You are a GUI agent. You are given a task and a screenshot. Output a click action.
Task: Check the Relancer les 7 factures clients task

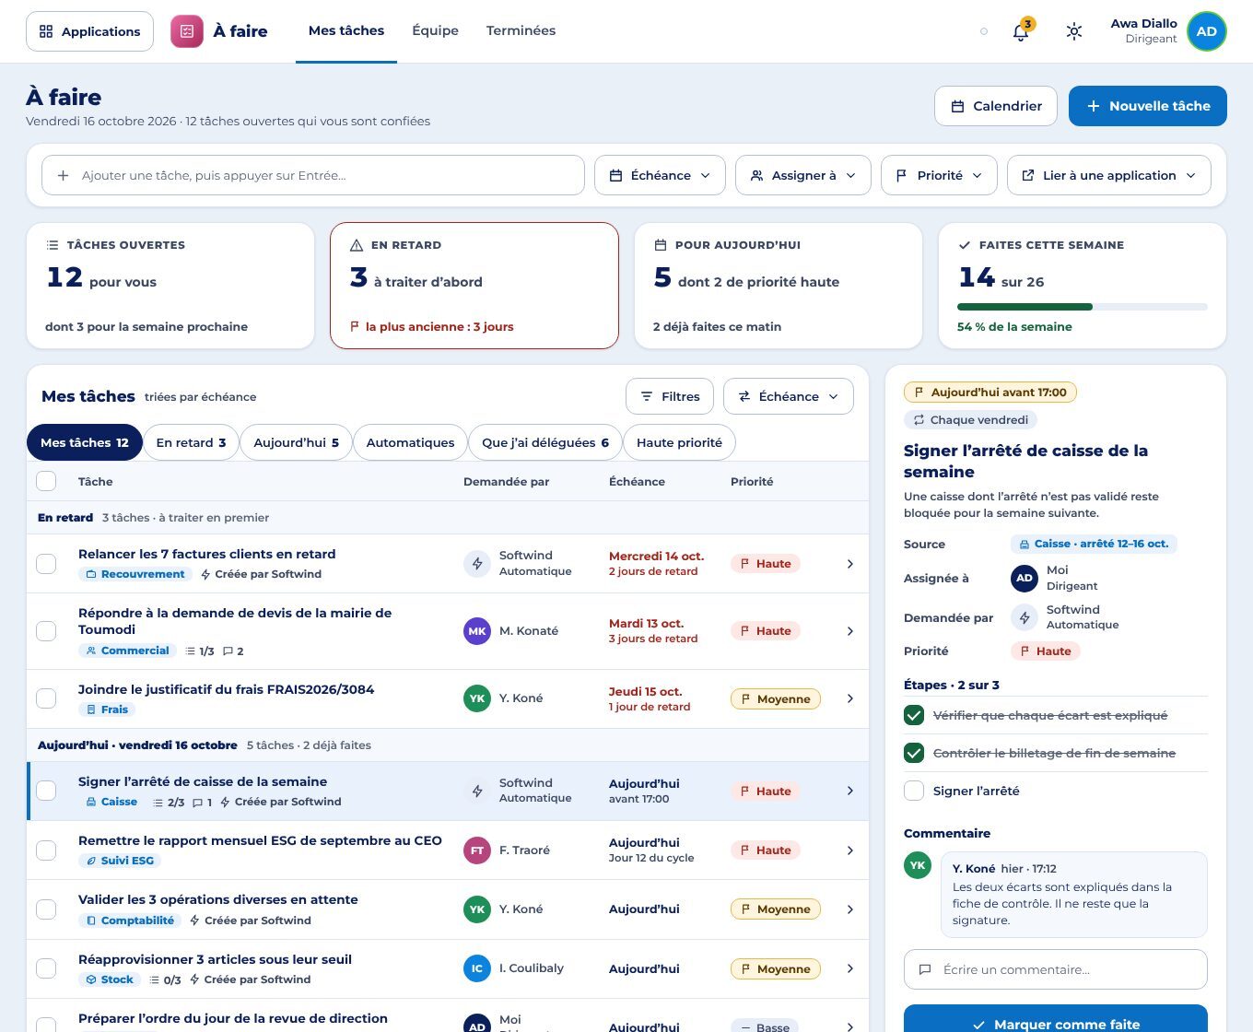pos(46,564)
